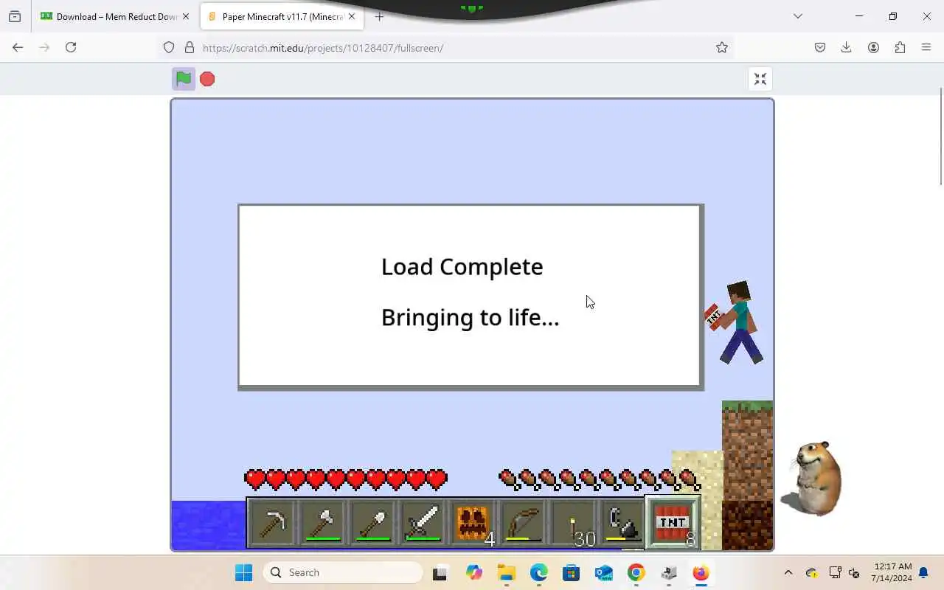Open Copilot from the taskbar
Screen dimensions: 944x590
point(473,572)
